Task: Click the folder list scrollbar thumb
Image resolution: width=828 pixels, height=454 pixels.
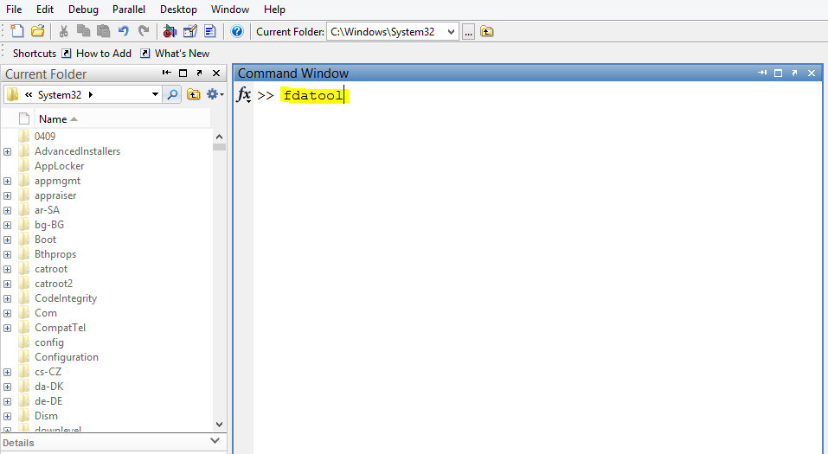Action: tap(219, 147)
